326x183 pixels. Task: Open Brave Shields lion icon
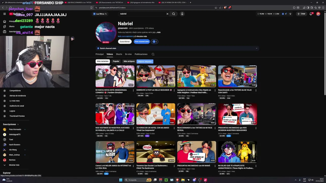coord(225,8)
